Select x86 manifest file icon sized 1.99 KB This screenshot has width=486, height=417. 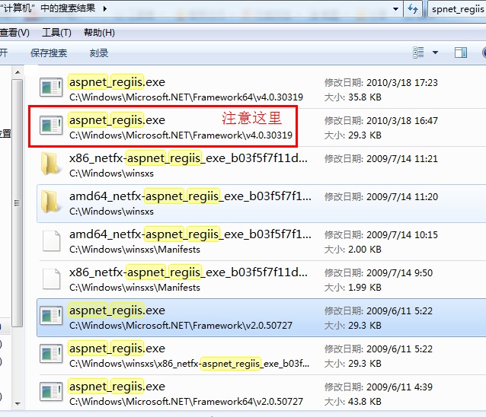[52, 279]
